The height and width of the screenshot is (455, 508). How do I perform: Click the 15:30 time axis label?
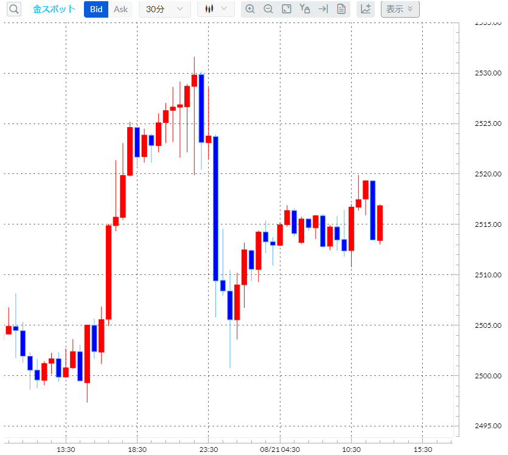(x=423, y=450)
